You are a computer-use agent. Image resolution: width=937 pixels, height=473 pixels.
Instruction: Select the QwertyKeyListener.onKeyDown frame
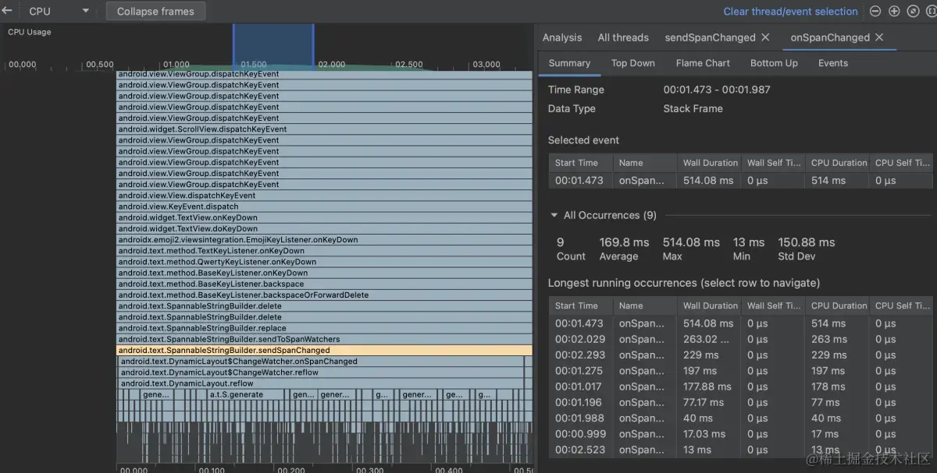coord(325,262)
